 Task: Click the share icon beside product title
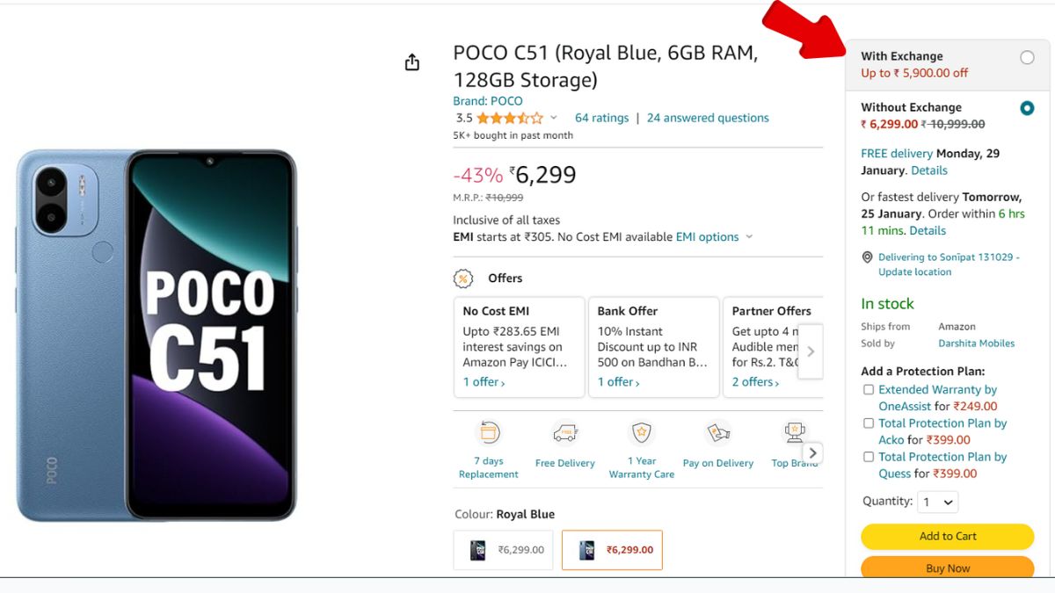[x=411, y=62]
